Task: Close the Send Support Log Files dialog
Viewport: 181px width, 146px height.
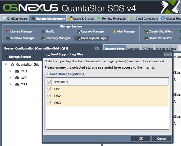Action: (170, 54)
